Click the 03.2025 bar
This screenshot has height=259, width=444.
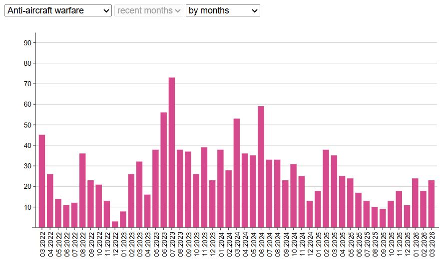334,191
